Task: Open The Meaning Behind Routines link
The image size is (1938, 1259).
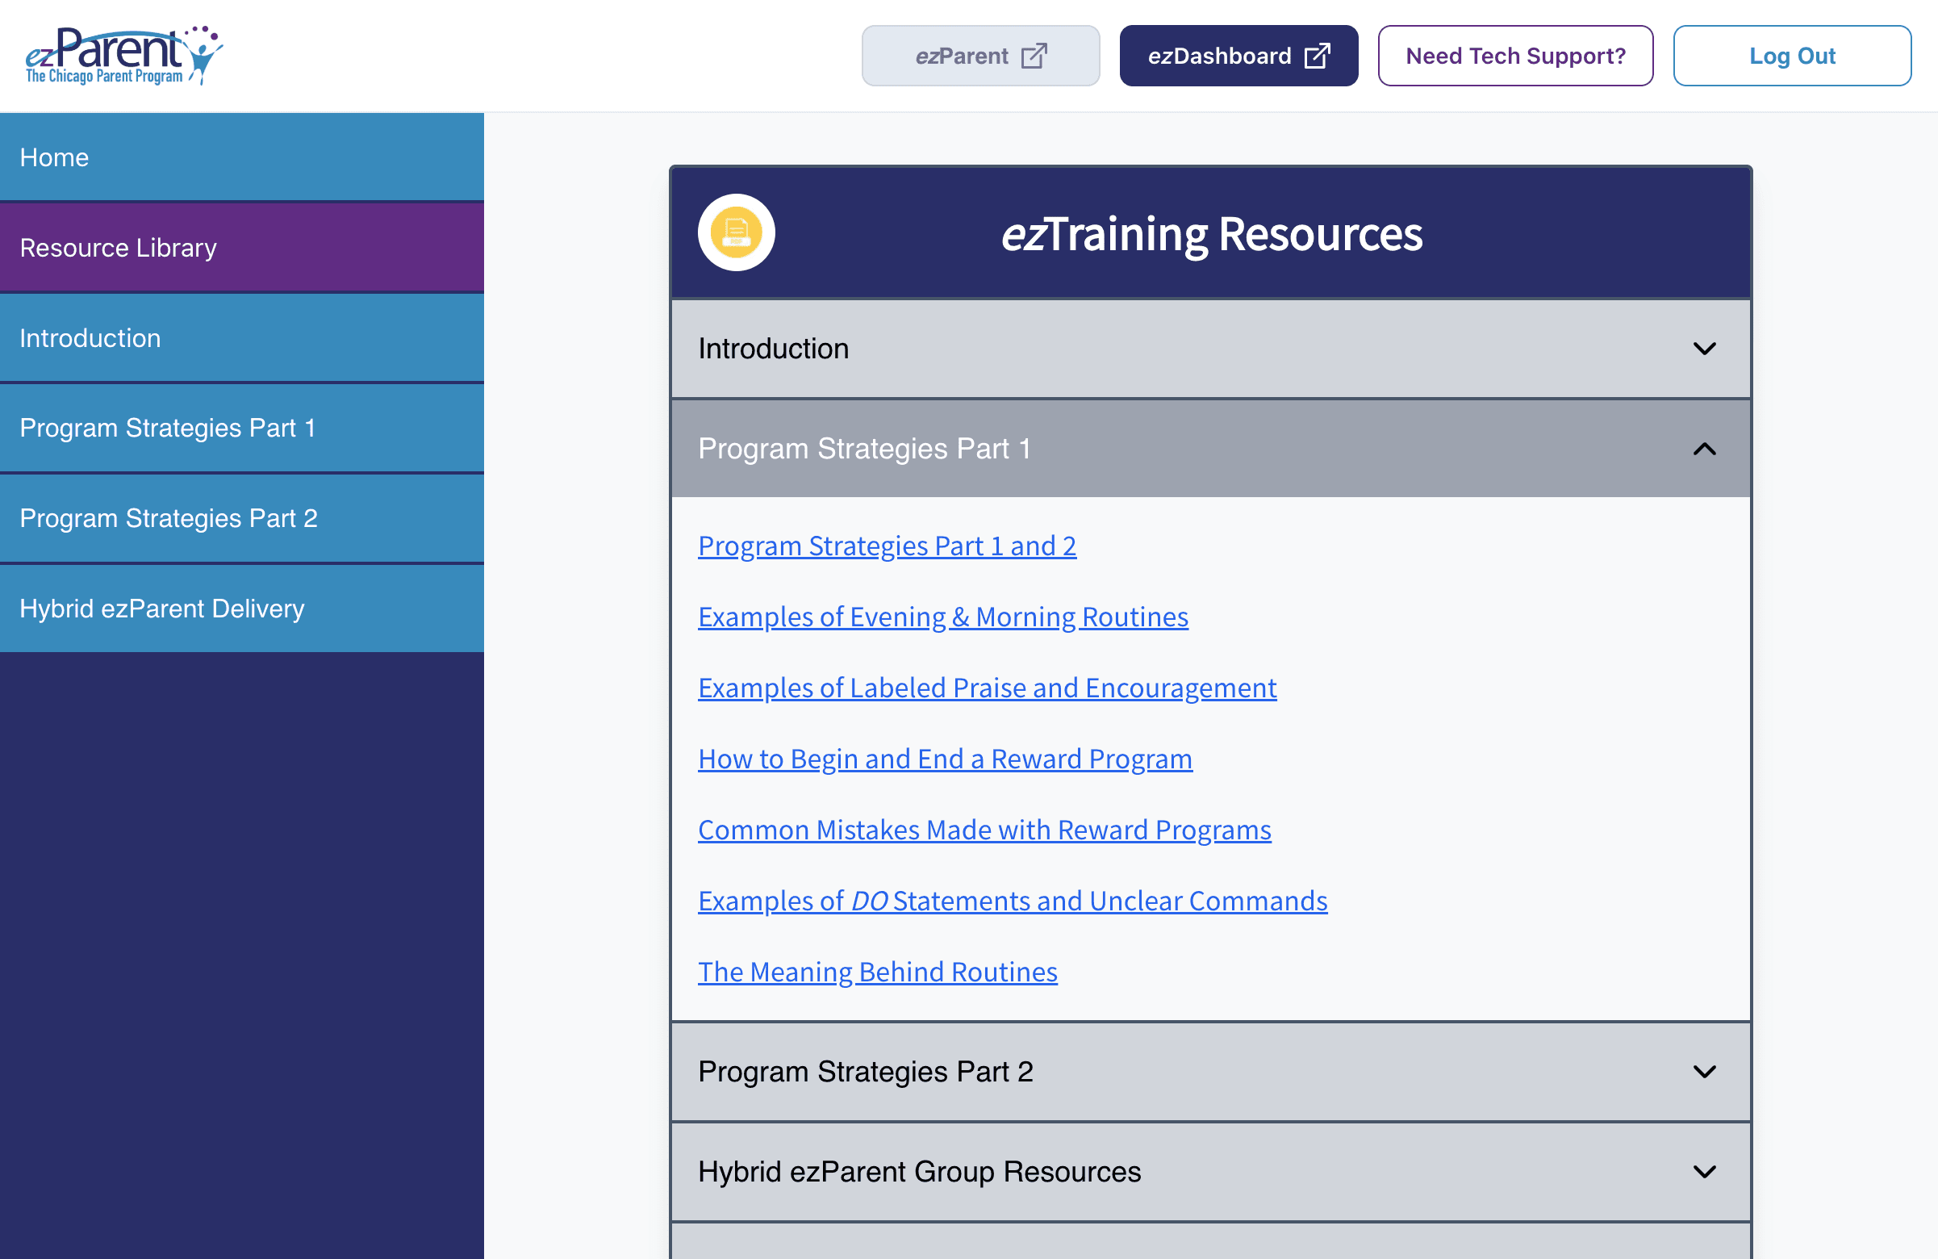Action: [x=877, y=972]
